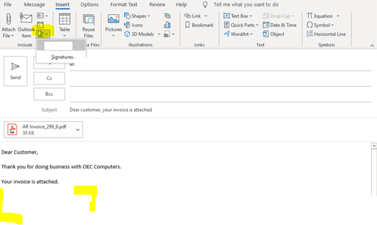
Task: Switch to the Message tab
Action: click(34, 5)
